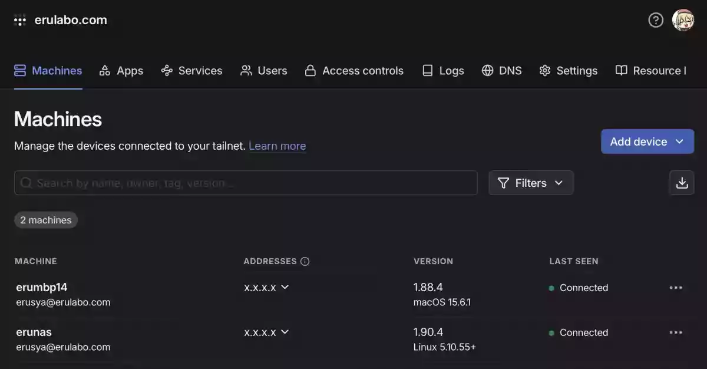Open the help question mark icon
The width and height of the screenshot is (707, 369).
655,20
